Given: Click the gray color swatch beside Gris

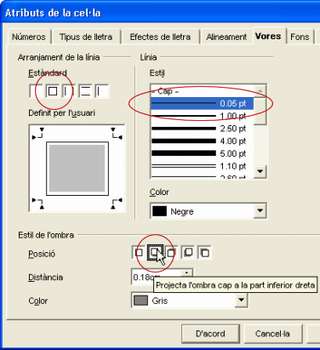Looking at the screenshot, I should [141, 301].
